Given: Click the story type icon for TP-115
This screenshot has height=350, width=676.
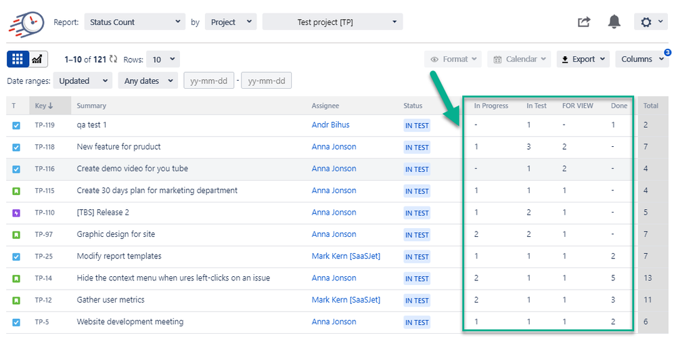Looking at the screenshot, I should click(x=16, y=191).
